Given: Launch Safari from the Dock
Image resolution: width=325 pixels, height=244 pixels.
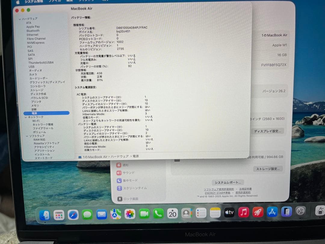Looking at the screenshot, I should [x=73, y=215].
